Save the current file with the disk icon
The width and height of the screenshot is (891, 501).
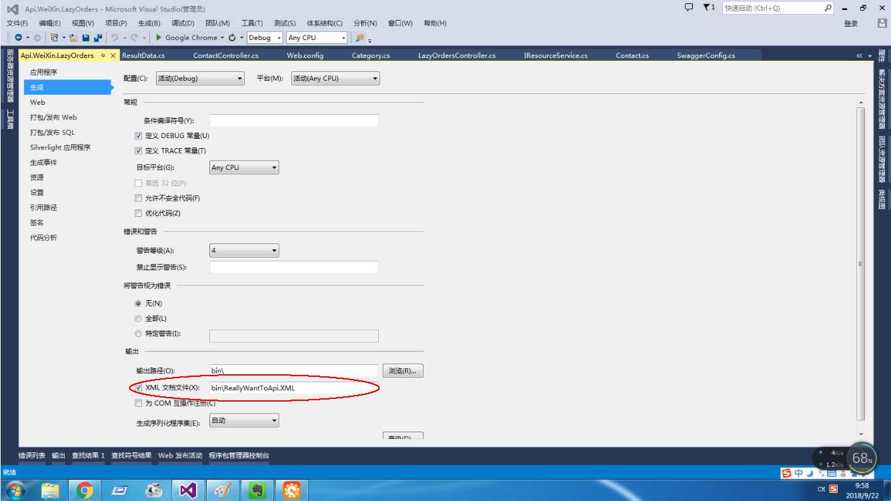[86, 38]
